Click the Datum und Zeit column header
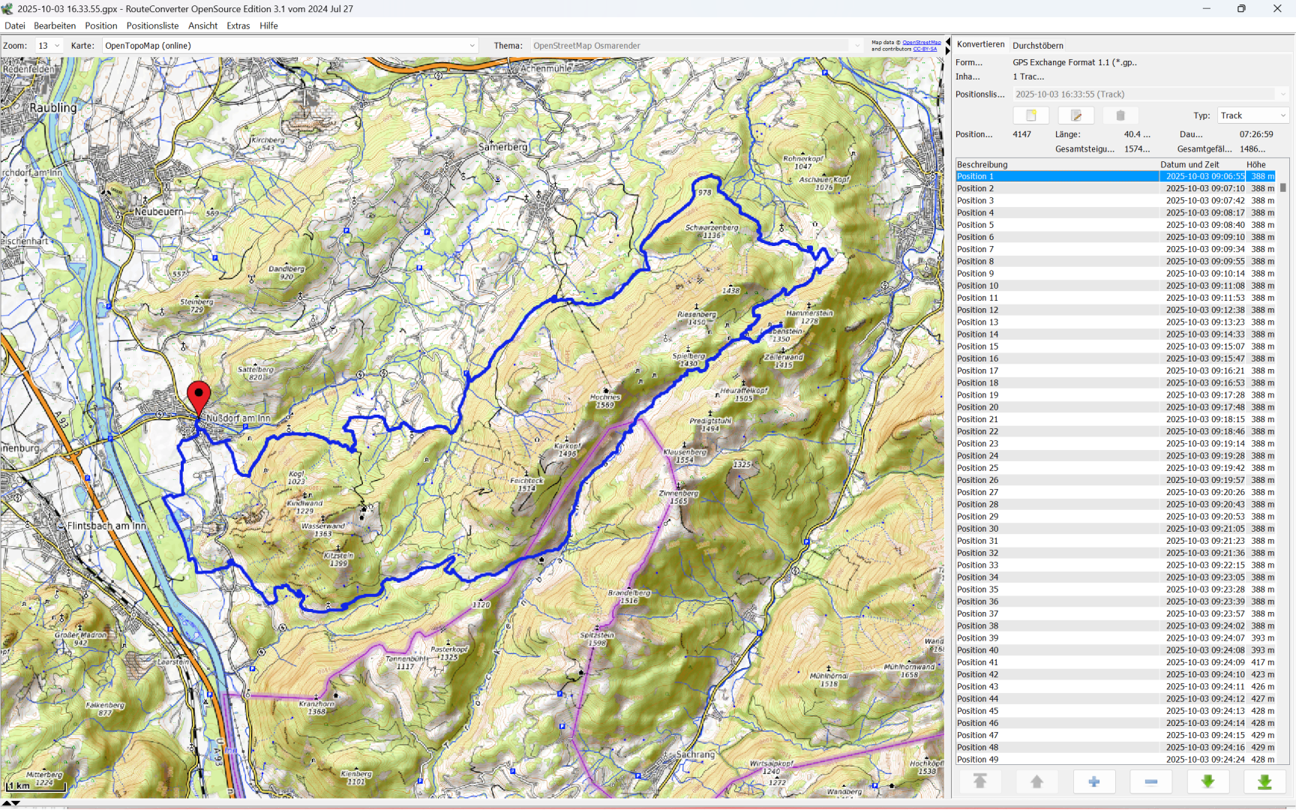Image resolution: width=1296 pixels, height=810 pixels. click(x=1189, y=164)
